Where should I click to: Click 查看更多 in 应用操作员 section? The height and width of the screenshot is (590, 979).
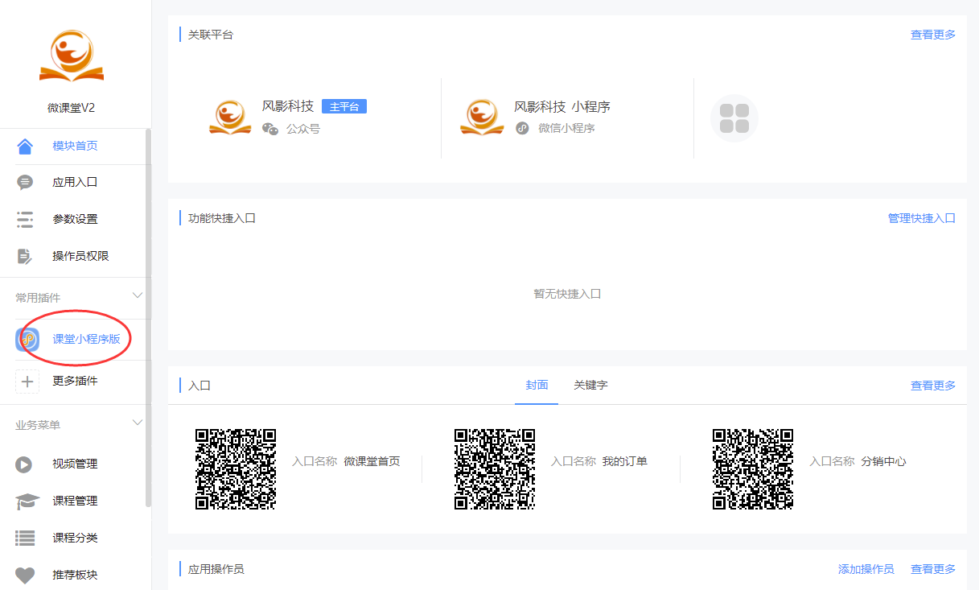coord(933,569)
